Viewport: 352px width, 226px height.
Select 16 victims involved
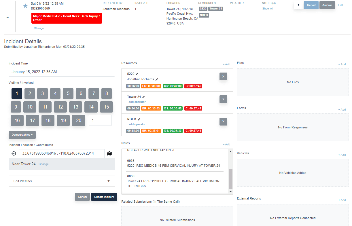(17, 121)
